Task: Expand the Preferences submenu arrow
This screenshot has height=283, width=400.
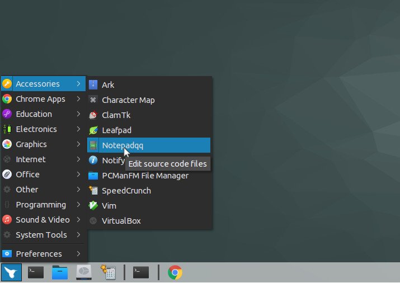Action: [x=78, y=254]
